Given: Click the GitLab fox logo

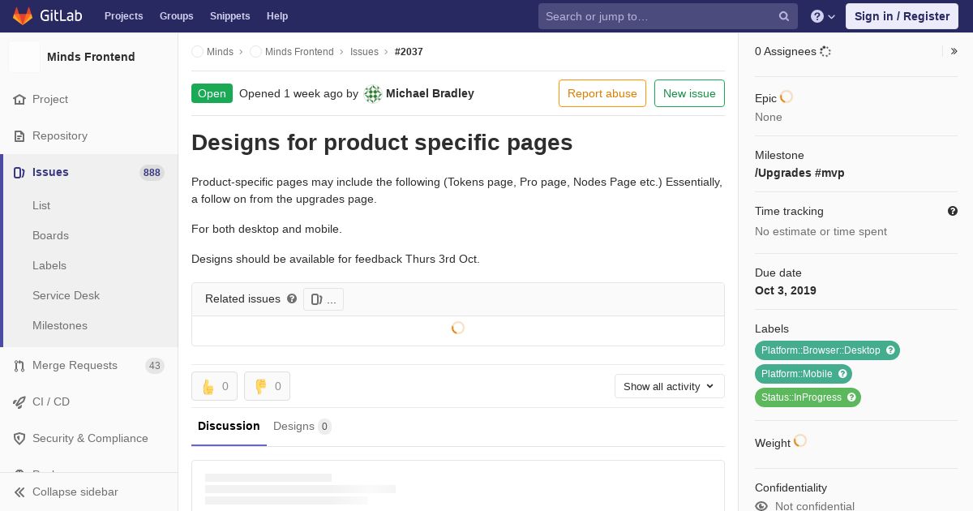Looking at the screenshot, I should (23, 15).
